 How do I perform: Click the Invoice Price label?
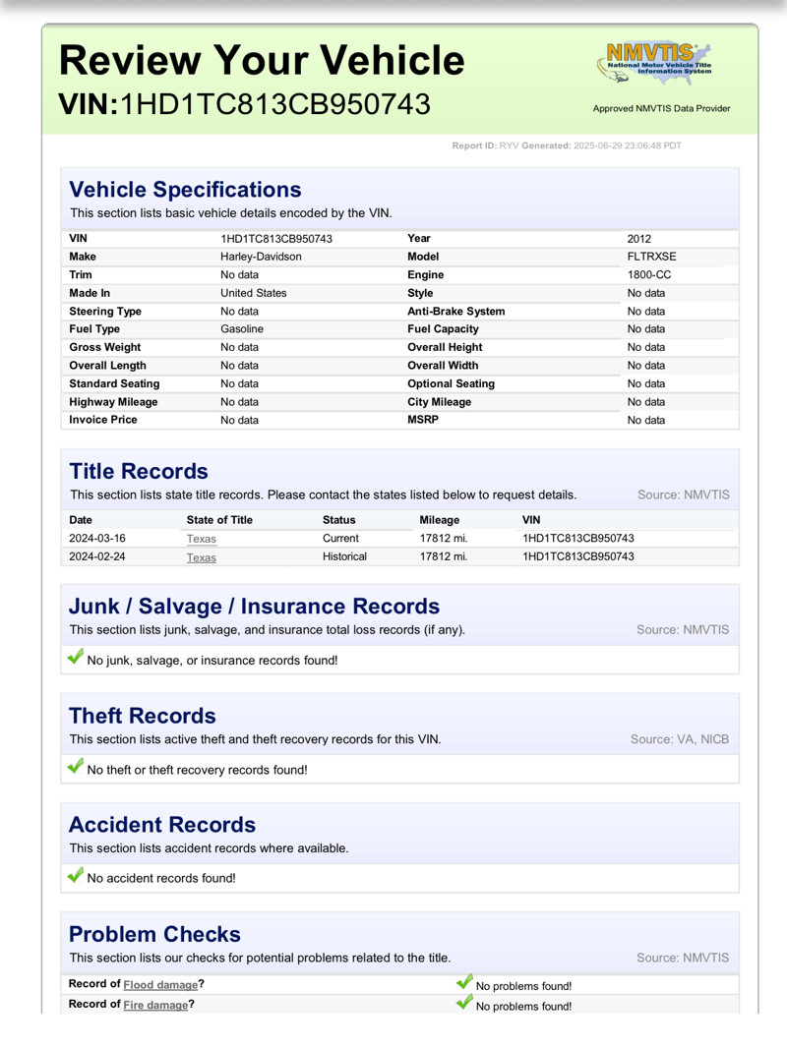(x=103, y=420)
